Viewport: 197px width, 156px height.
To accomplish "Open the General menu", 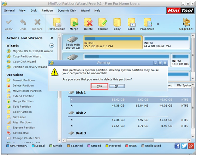I will (x=9, y=11).
